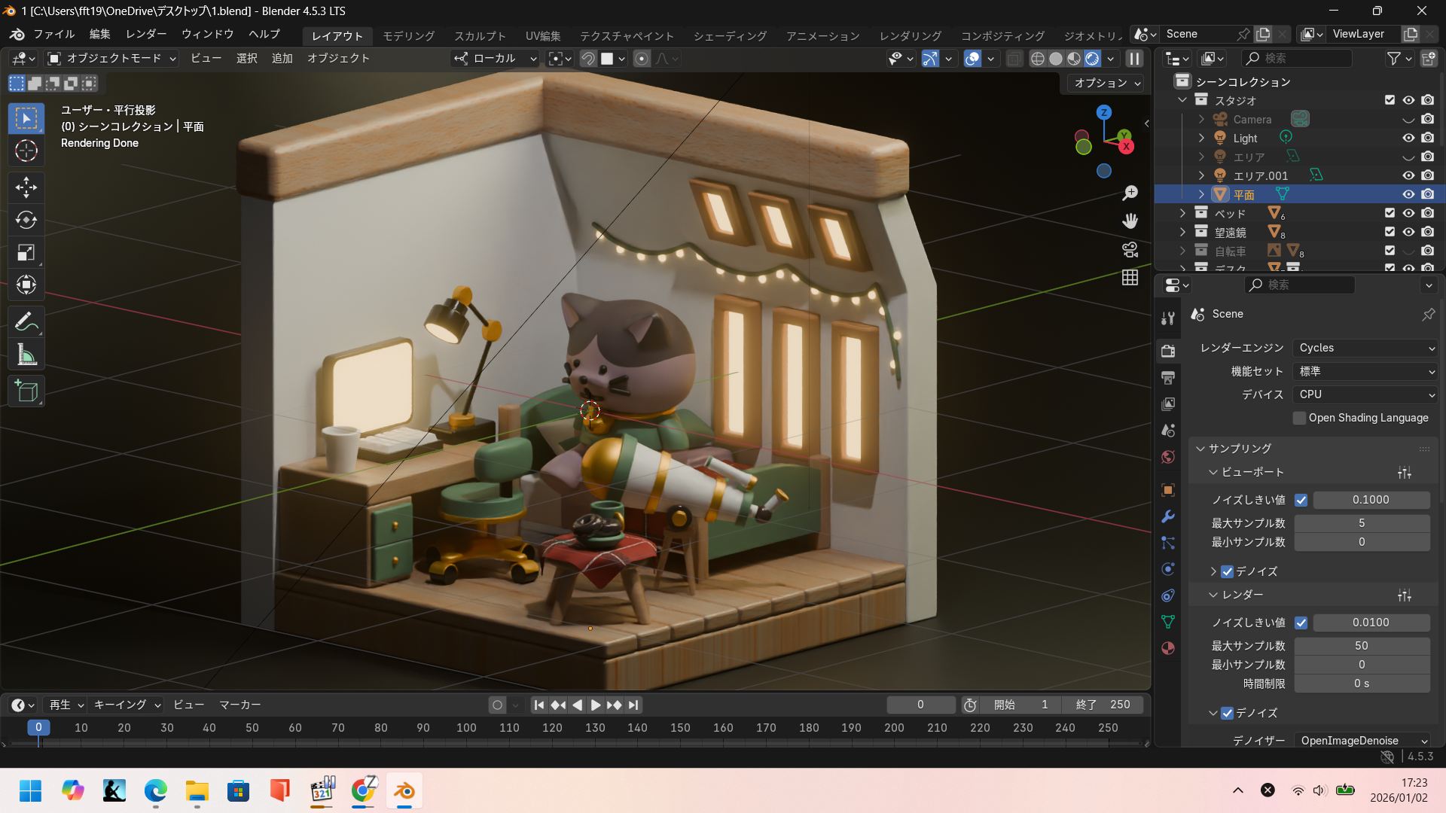Open the World properties tab icon

point(1168,457)
